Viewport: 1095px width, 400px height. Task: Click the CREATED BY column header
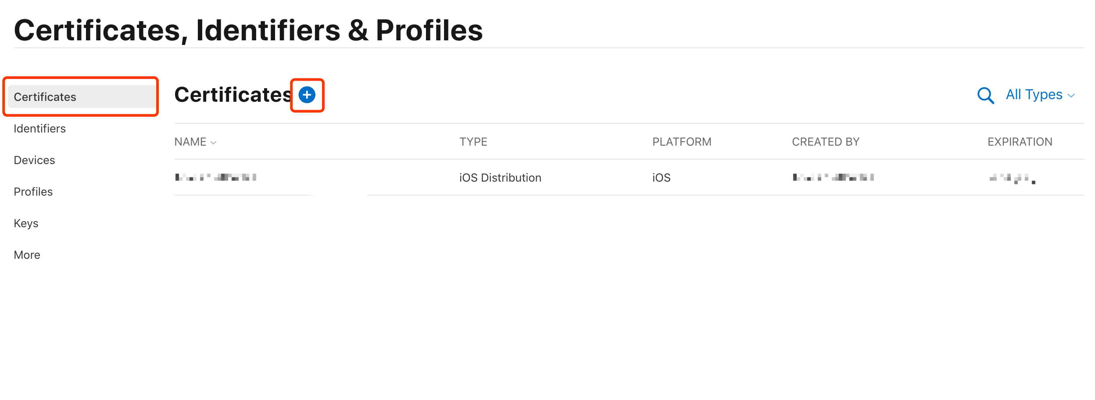(x=826, y=142)
